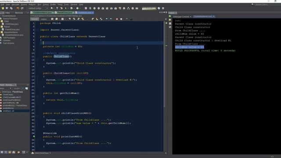
Task: Click the Profile Project toolbar icon
Action: pos(77,8)
